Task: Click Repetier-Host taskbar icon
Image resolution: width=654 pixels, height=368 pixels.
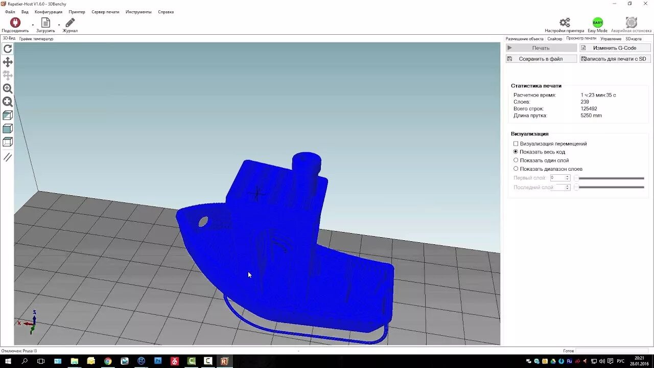Action: (224, 361)
